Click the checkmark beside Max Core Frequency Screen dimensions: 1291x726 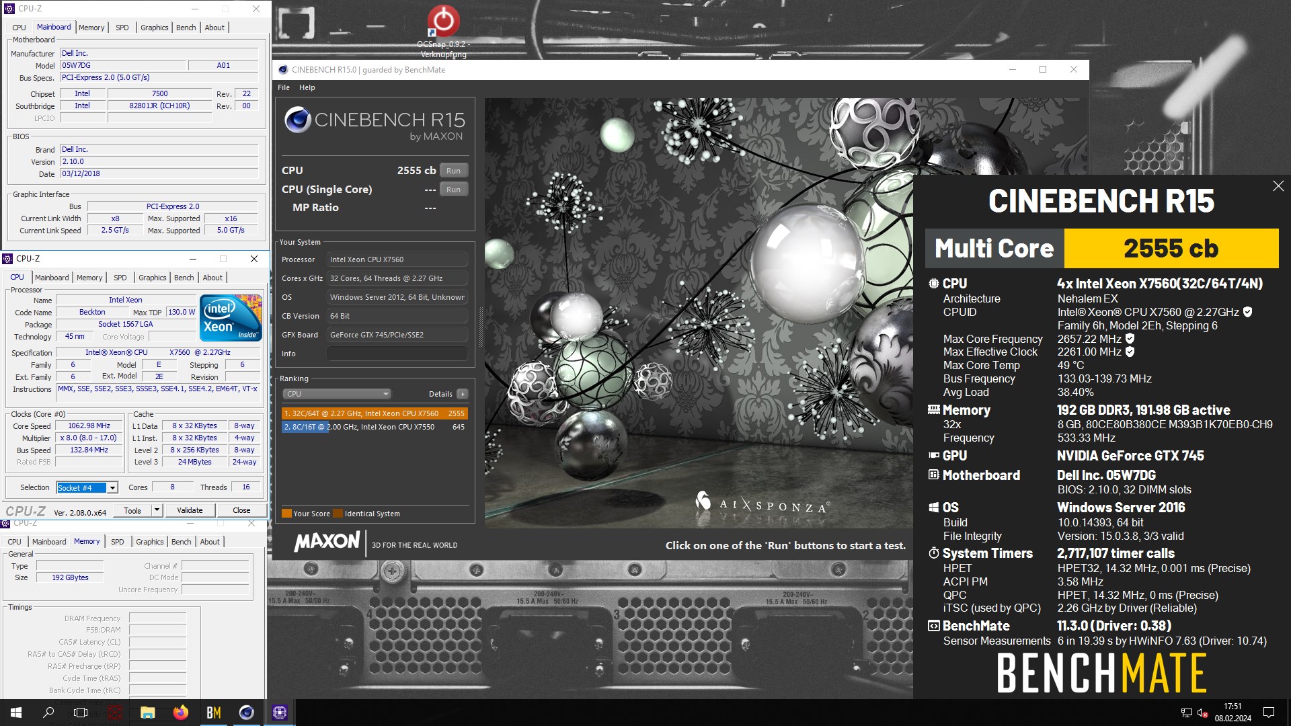coord(1130,339)
